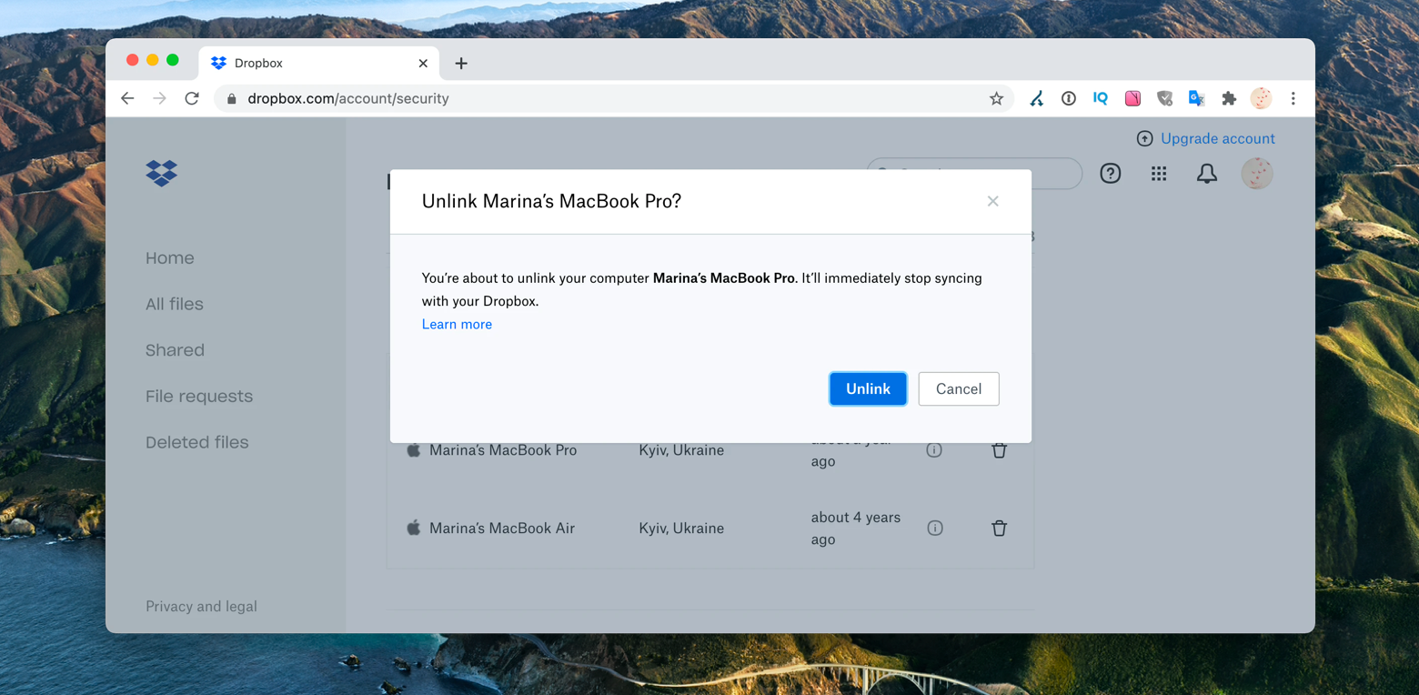
Task: Click trash icon for Marina's MacBook Pro
Action: 999,449
